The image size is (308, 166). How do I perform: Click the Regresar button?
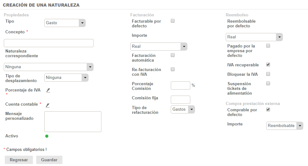pyautogui.click(x=19, y=160)
